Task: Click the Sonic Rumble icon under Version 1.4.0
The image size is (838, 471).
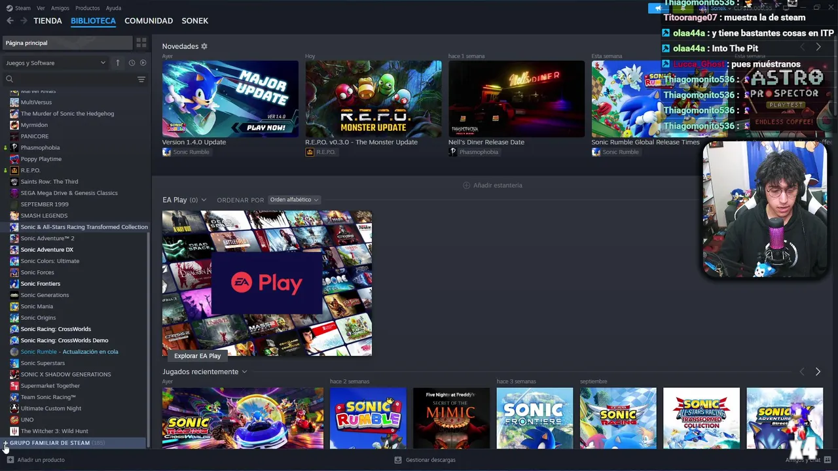Action: click(166, 152)
